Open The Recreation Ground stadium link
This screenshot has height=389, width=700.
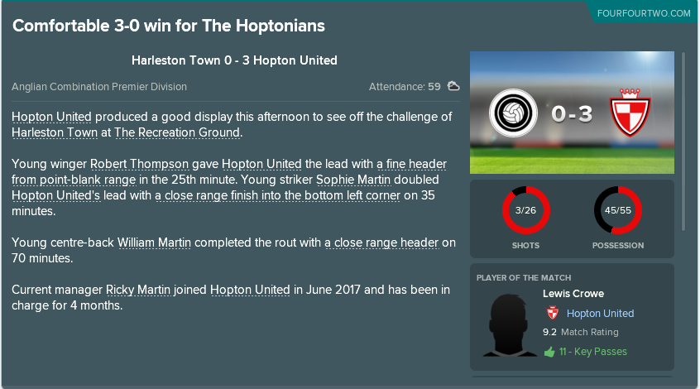pos(177,132)
